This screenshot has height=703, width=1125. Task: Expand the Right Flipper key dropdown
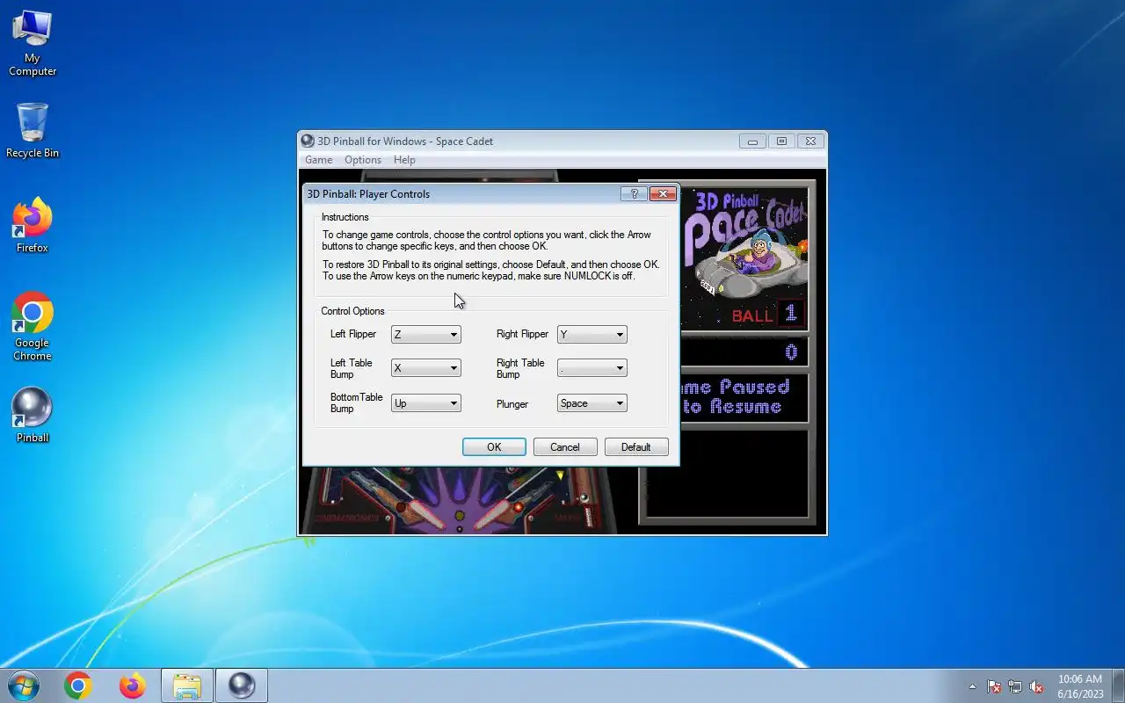tap(592, 334)
